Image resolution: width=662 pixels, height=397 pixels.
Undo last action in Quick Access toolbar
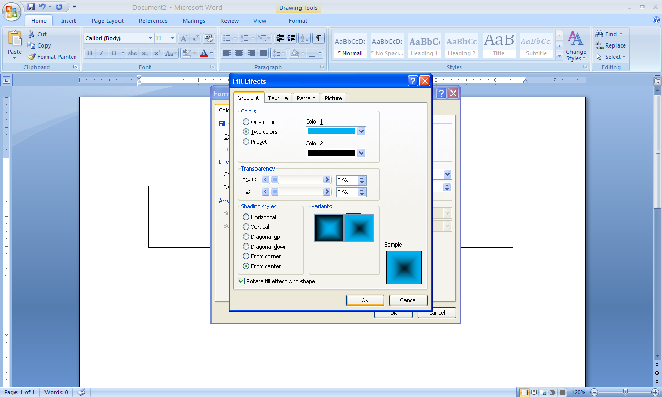pos(42,7)
